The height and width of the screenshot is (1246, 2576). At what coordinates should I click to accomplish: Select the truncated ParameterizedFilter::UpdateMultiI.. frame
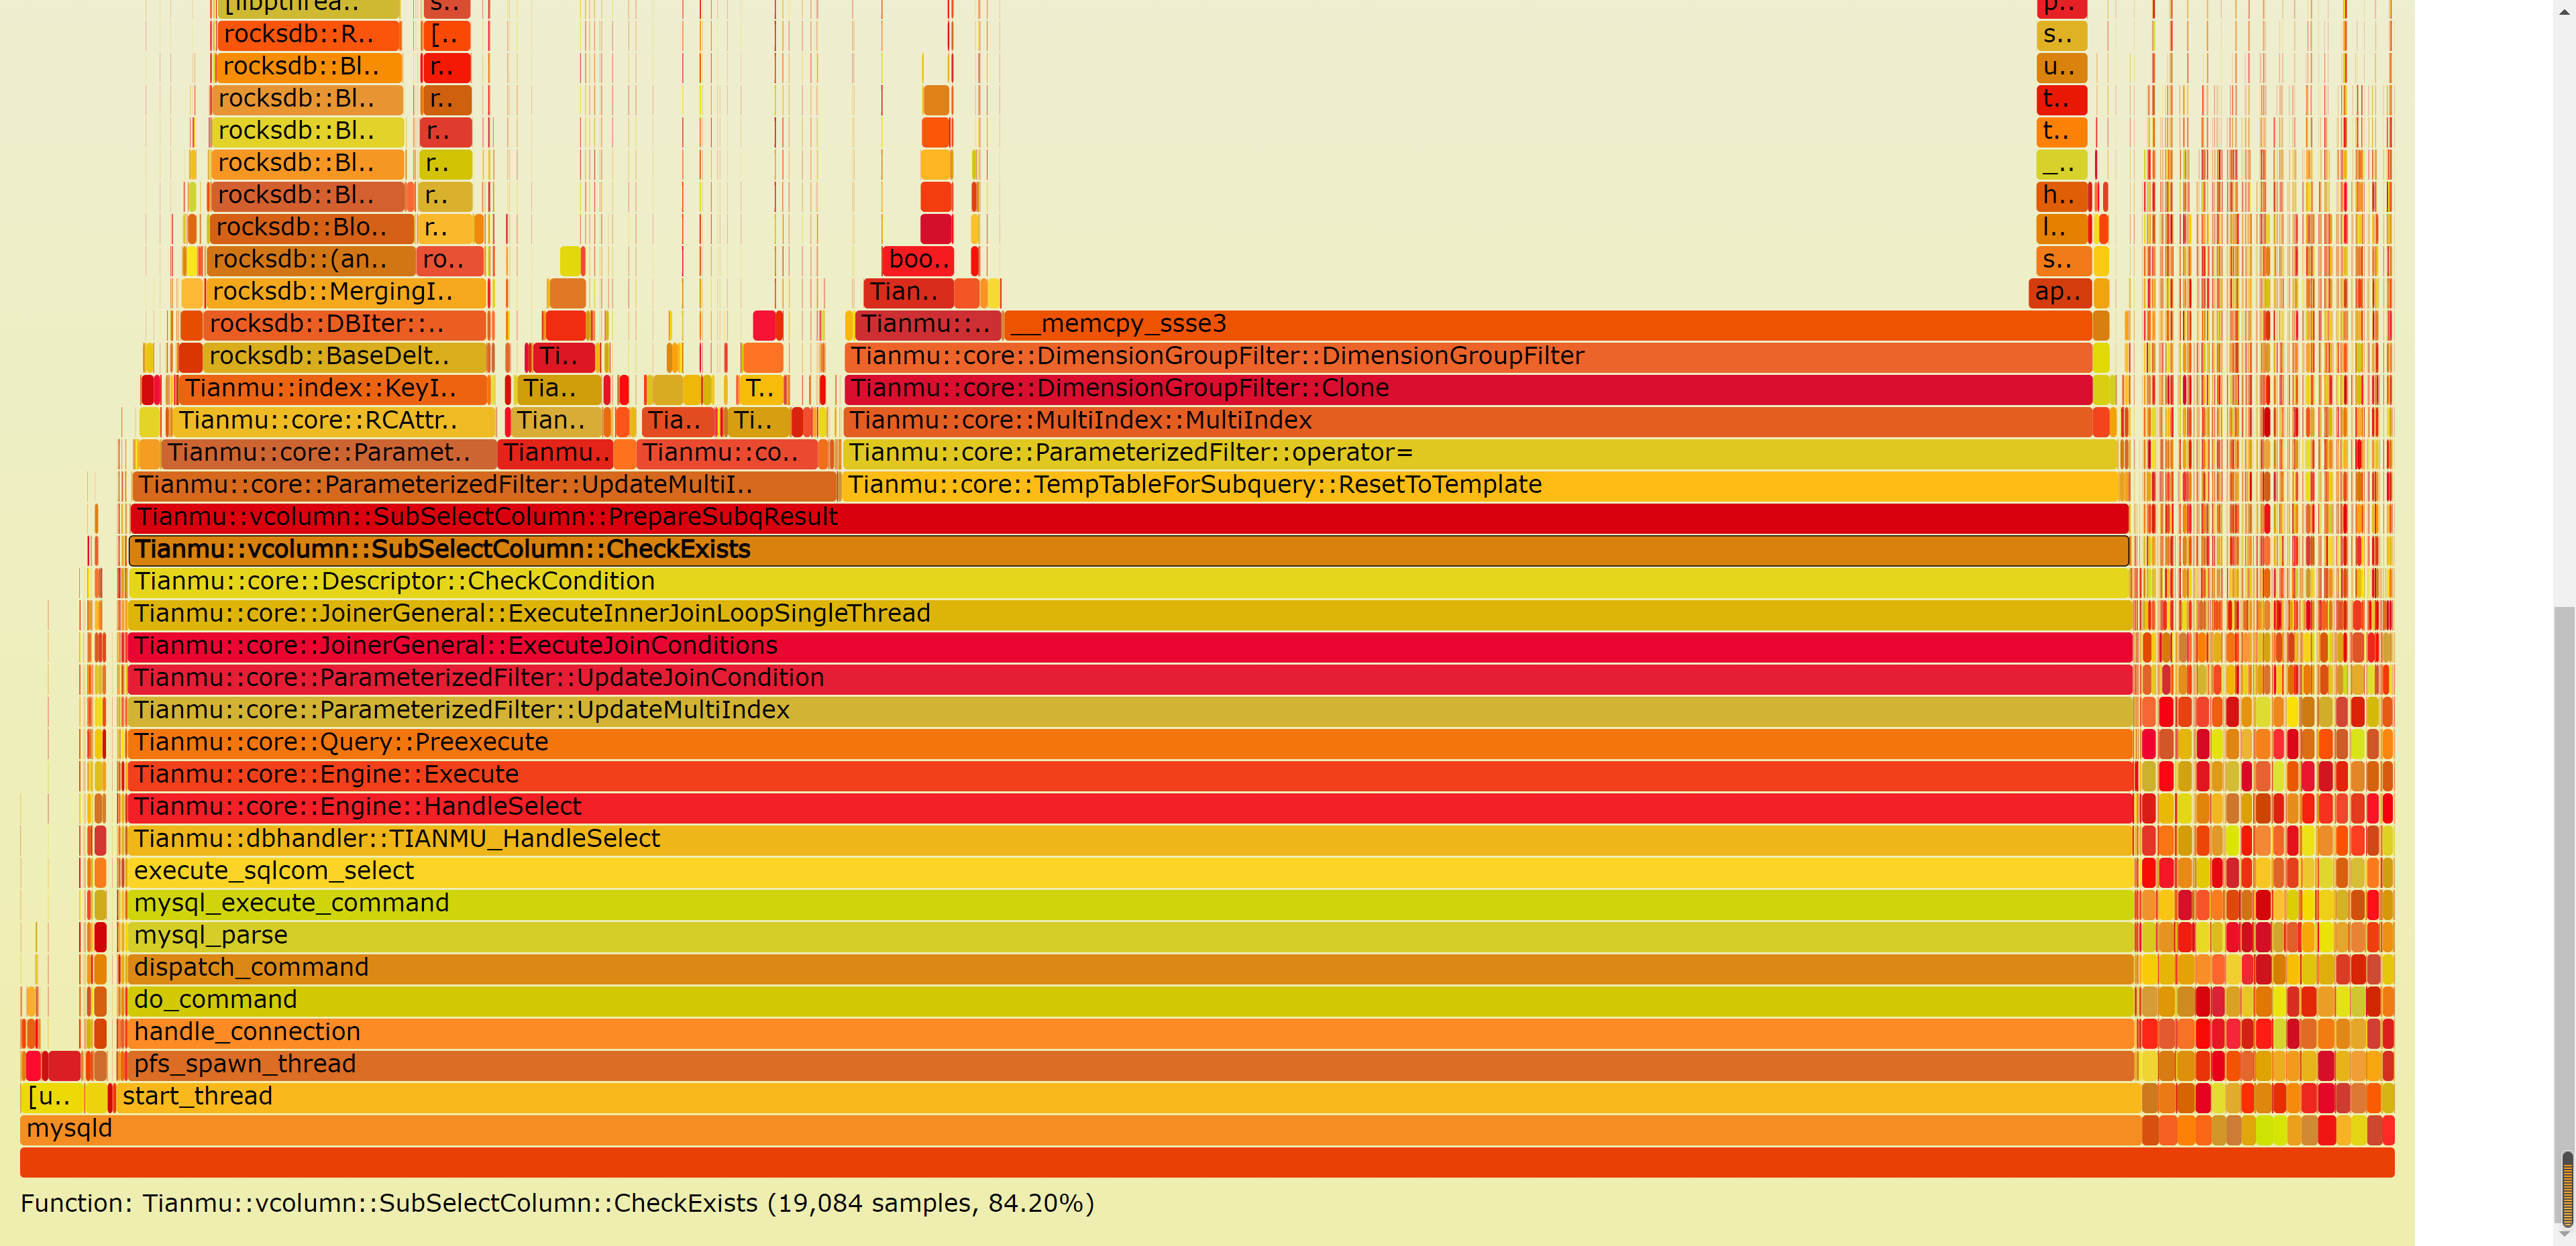(x=485, y=486)
